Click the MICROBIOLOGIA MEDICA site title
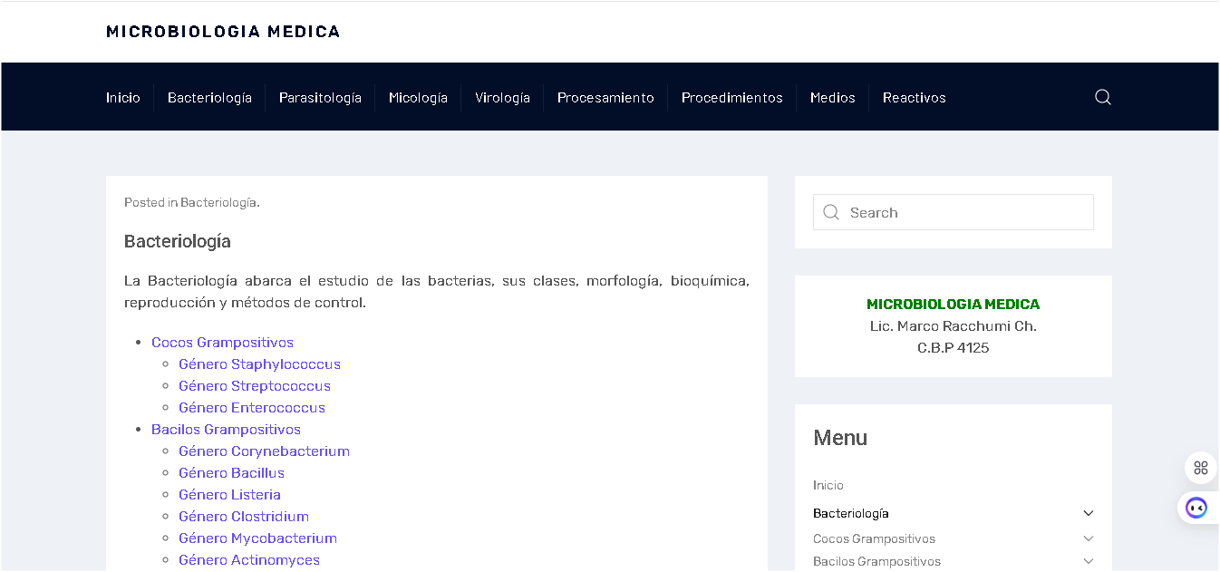Viewport: 1220px width, 572px height. point(223,32)
